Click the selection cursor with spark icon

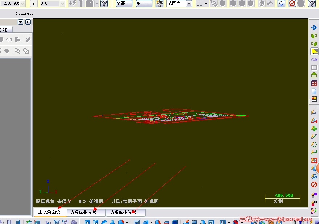point(159,4)
